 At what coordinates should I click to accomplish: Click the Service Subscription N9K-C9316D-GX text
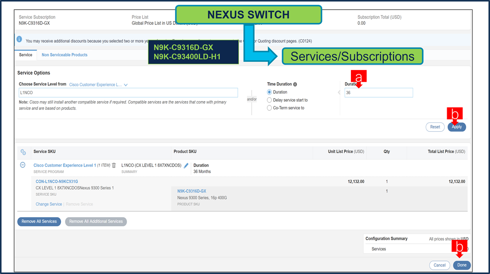pos(34,23)
